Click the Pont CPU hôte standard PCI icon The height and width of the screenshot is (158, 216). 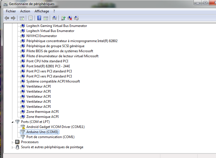pyautogui.click(x=23, y=61)
